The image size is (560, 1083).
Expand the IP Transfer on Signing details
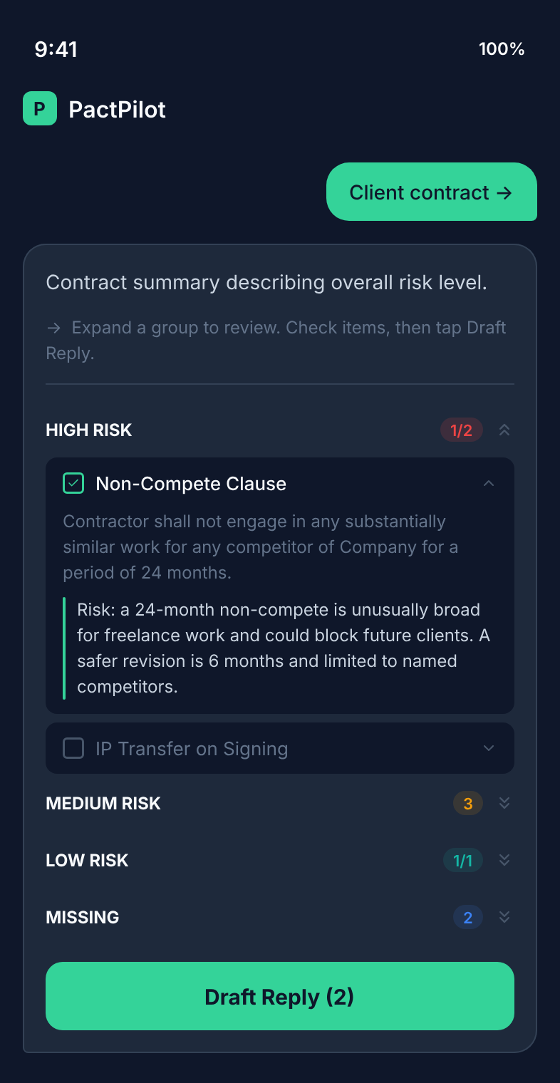[x=489, y=748]
